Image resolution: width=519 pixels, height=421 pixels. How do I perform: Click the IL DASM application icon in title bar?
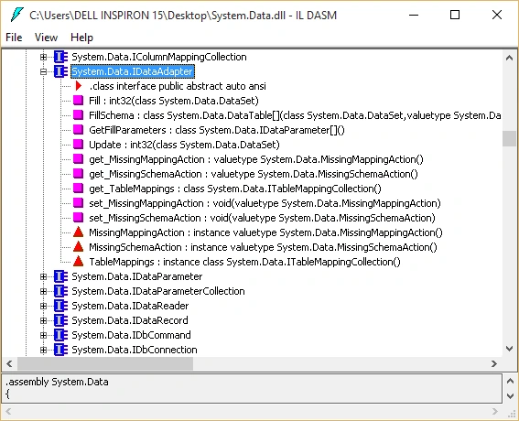click(16, 15)
